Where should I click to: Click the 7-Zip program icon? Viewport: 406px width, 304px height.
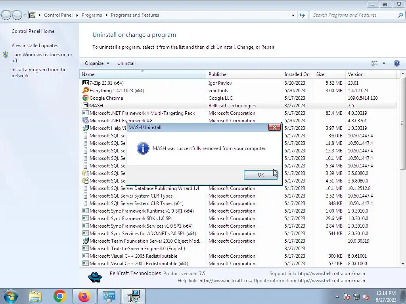[86, 83]
